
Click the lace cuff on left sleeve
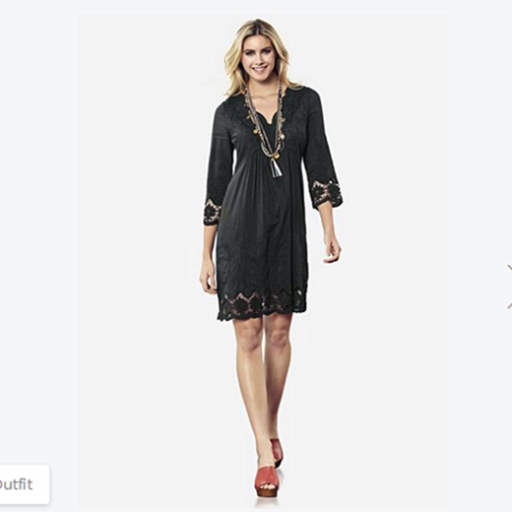coord(212,212)
